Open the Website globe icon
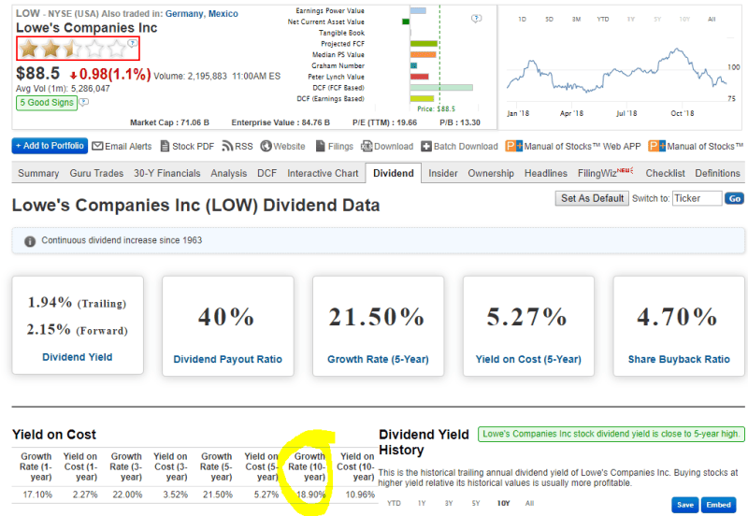This screenshot has height=516, width=748. (x=266, y=146)
